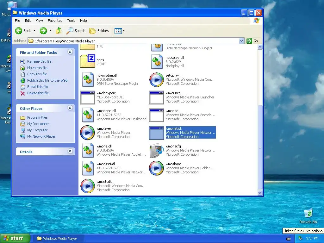Screen dimensions: 324x243
Task: Click the green Forward arrow icon
Action: pyautogui.click(x=43, y=31)
